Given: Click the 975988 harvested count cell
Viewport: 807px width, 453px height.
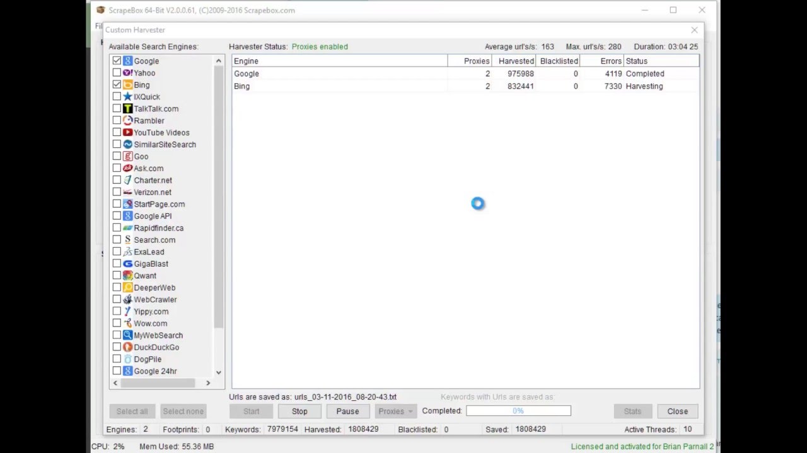Looking at the screenshot, I should [521, 74].
